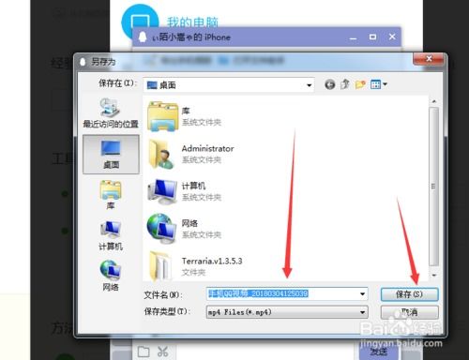Select the 网络 item in file list
This screenshot has width=469, height=360.
[185, 229]
